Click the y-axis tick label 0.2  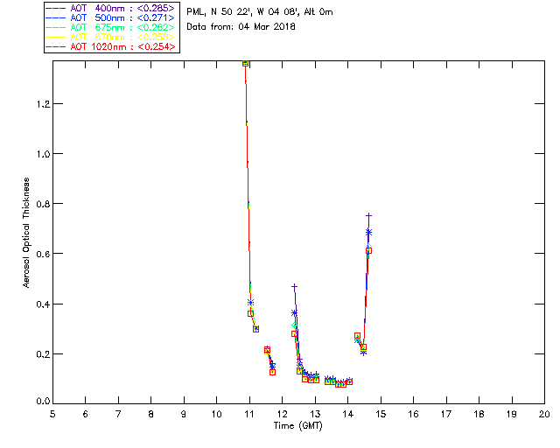(x=43, y=354)
